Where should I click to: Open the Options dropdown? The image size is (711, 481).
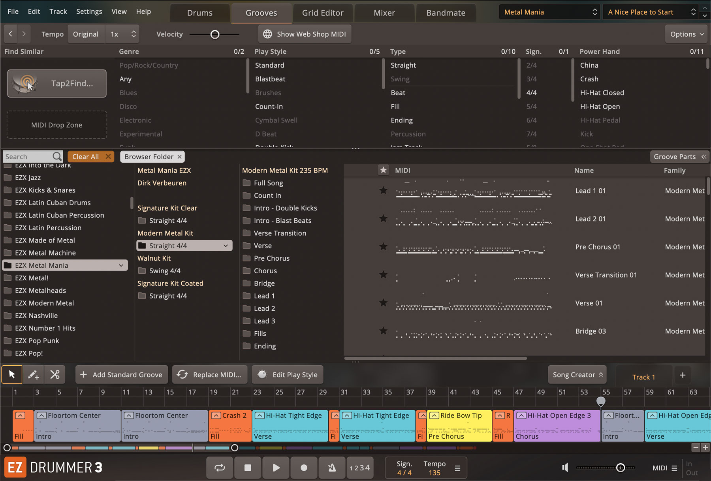pyautogui.click(x=687, y=34)
